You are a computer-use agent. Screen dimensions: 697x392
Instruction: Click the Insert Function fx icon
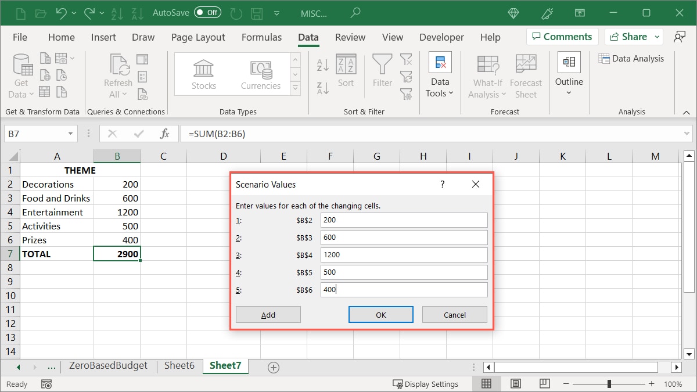point(165,134)
